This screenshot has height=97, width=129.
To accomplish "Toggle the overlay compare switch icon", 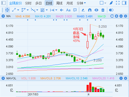I will [111, 10].
